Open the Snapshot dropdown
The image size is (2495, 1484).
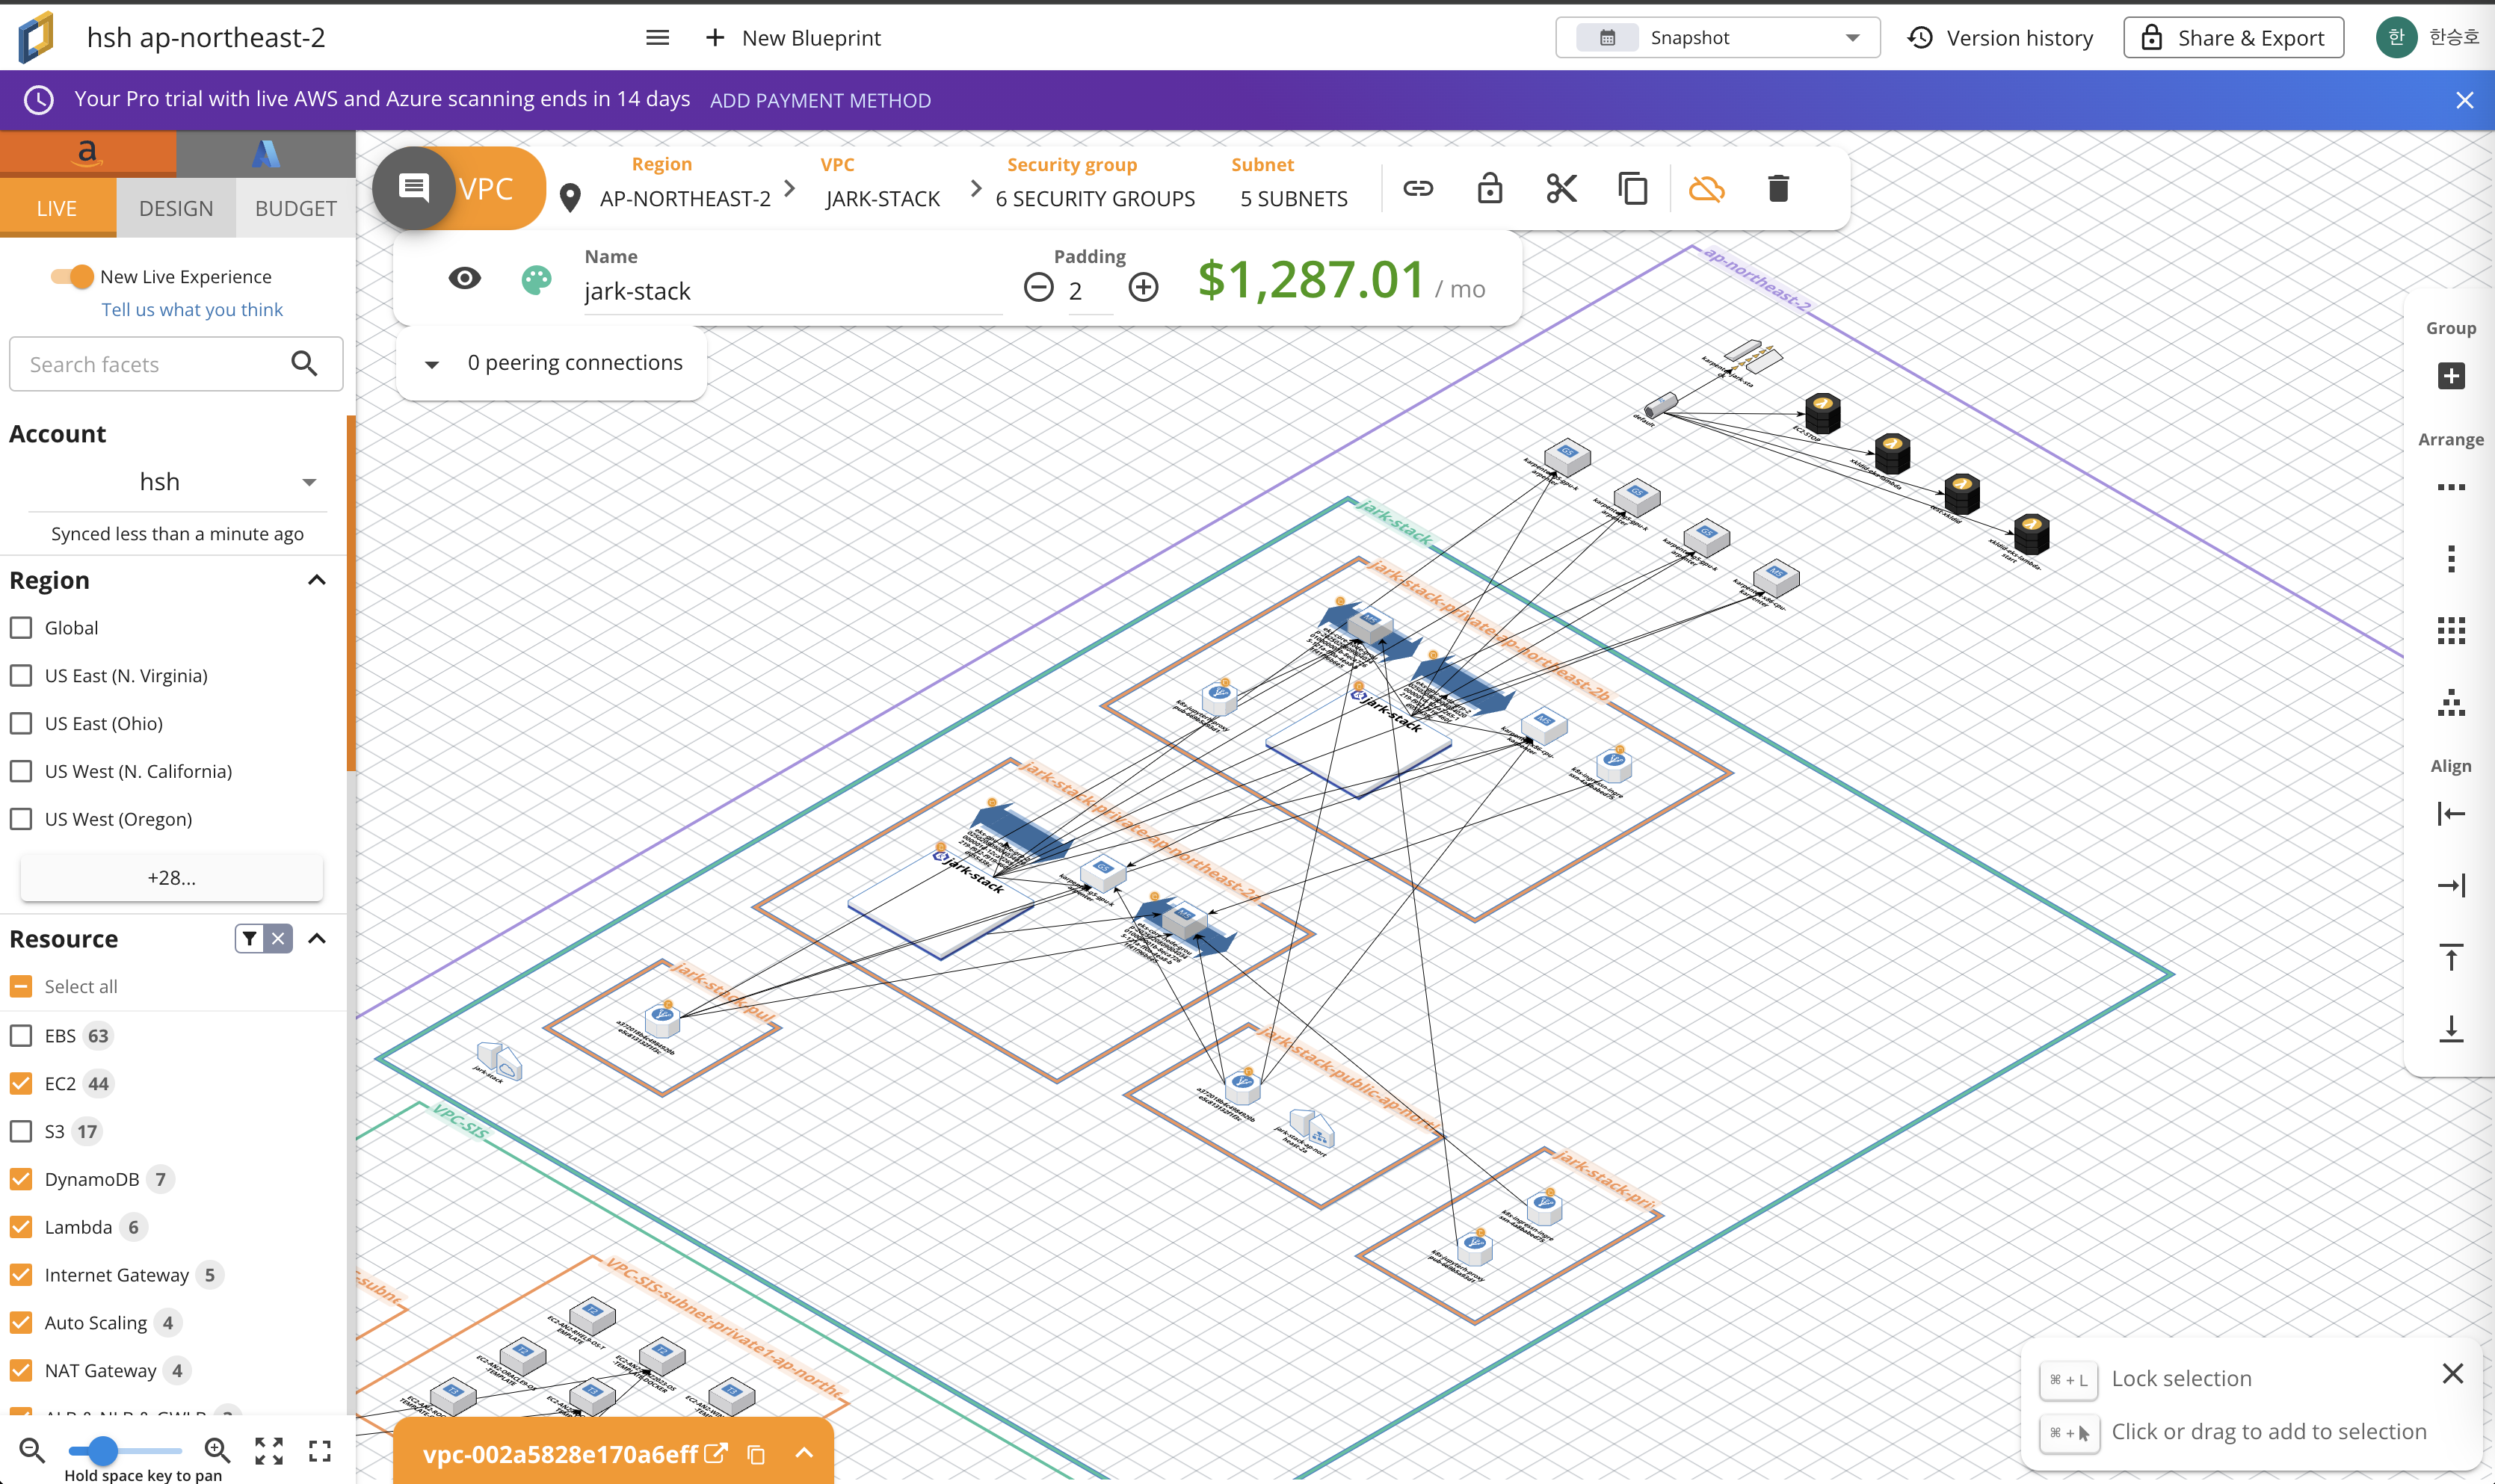tap(1718, 38)
